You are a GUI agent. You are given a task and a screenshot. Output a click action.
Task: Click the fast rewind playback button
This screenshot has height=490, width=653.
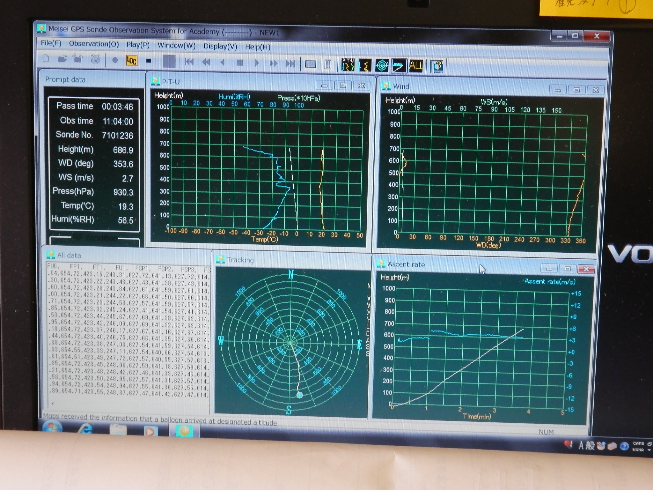click(206, 62)
